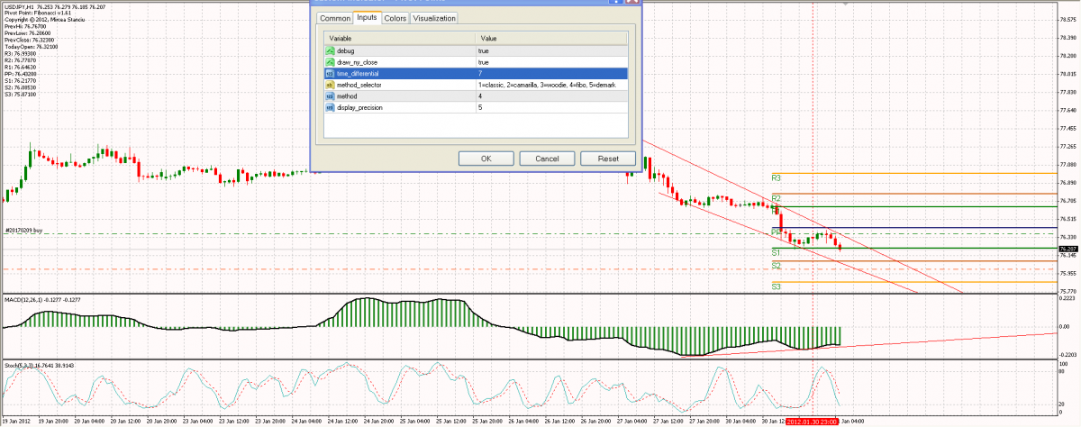Open the Colors tab
This screenshot has height=427, width=1081.
tap(395, 18)
